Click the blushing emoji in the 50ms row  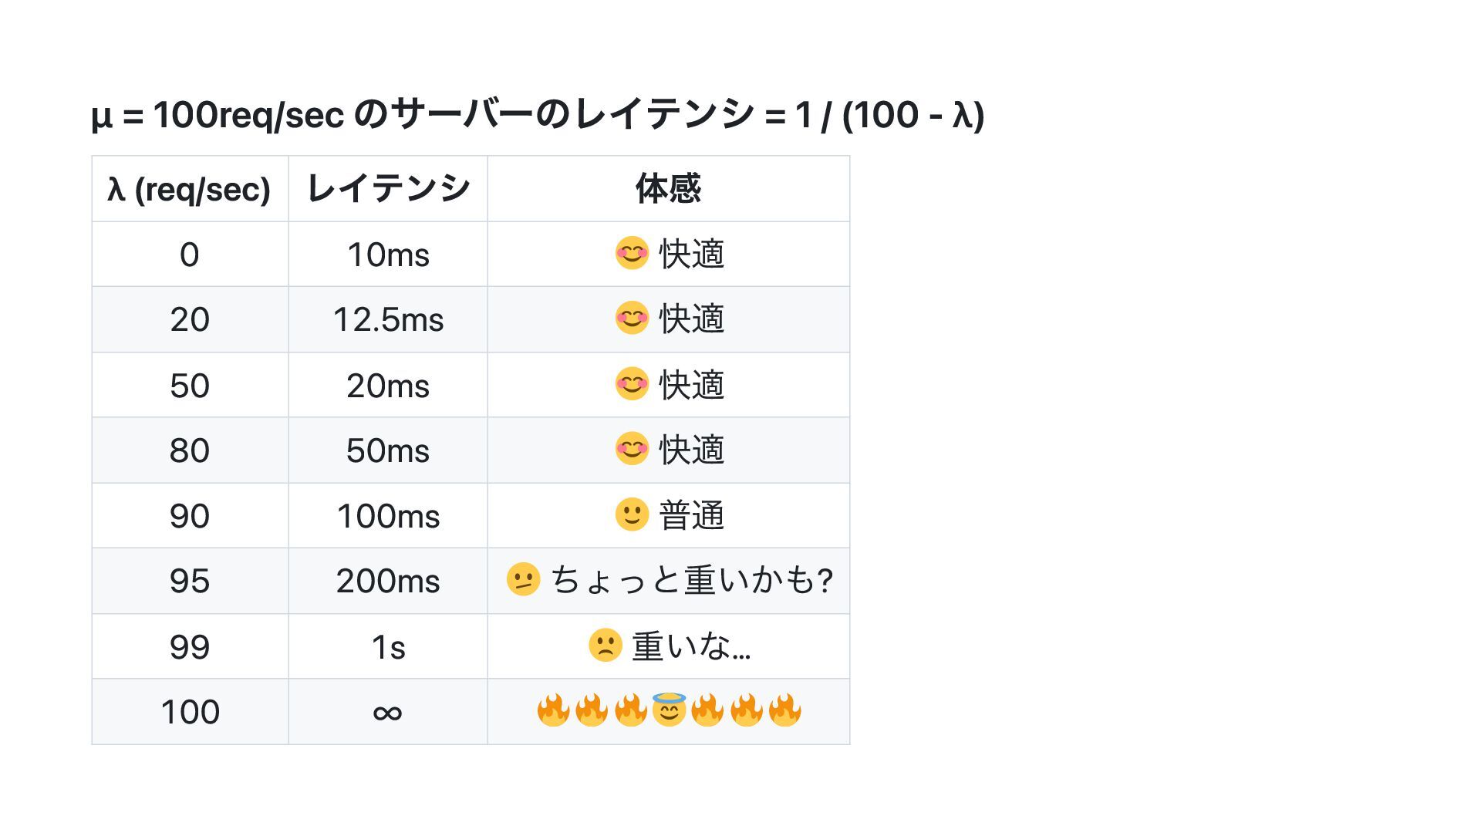point(632,448)
